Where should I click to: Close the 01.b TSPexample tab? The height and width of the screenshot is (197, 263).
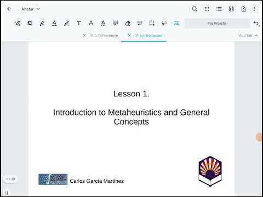[x=84, y=36]
